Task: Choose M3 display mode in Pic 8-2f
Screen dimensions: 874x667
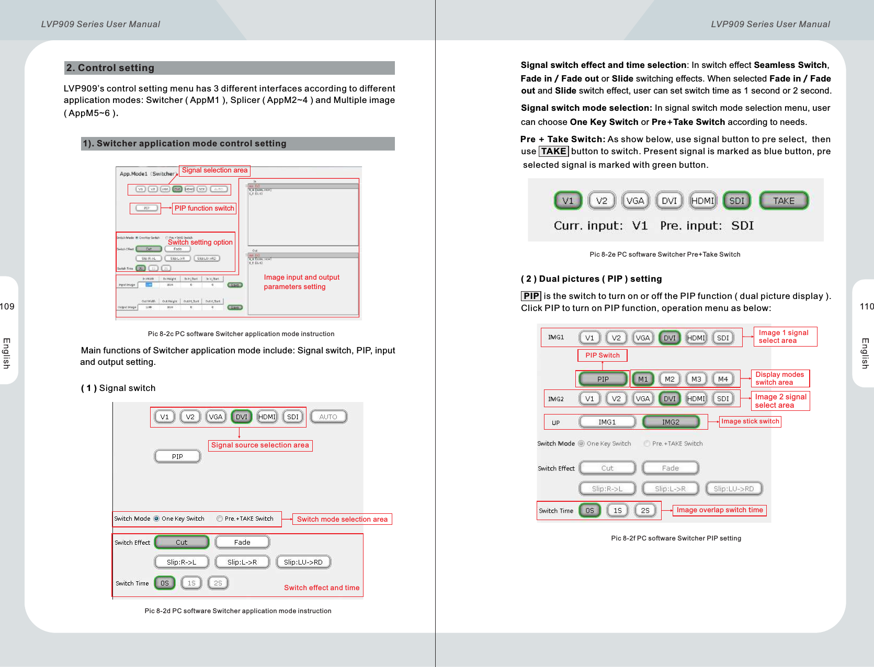Action: [x=696, y=379]
